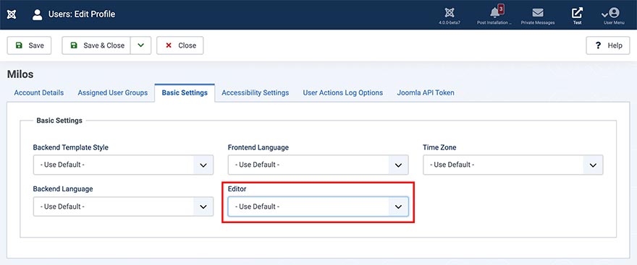Screen dimensions: 637x265
Task: Click the user silhouette icon beside the title
Action: pyautogui.click(x=38, y=14)
